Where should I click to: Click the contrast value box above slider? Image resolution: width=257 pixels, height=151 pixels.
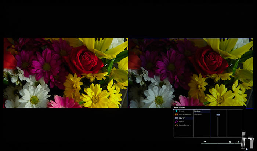coord(218,115)
